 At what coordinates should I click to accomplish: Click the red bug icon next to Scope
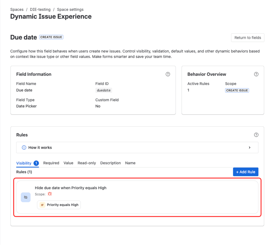50,194
